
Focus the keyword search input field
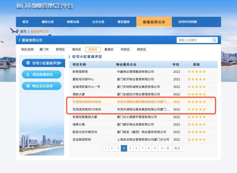tap(194, 40)
